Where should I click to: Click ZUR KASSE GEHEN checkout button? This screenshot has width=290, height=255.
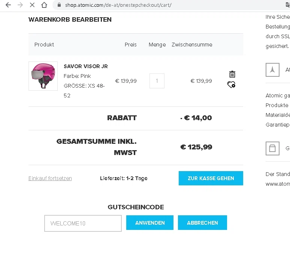click(x=211, y=178)
